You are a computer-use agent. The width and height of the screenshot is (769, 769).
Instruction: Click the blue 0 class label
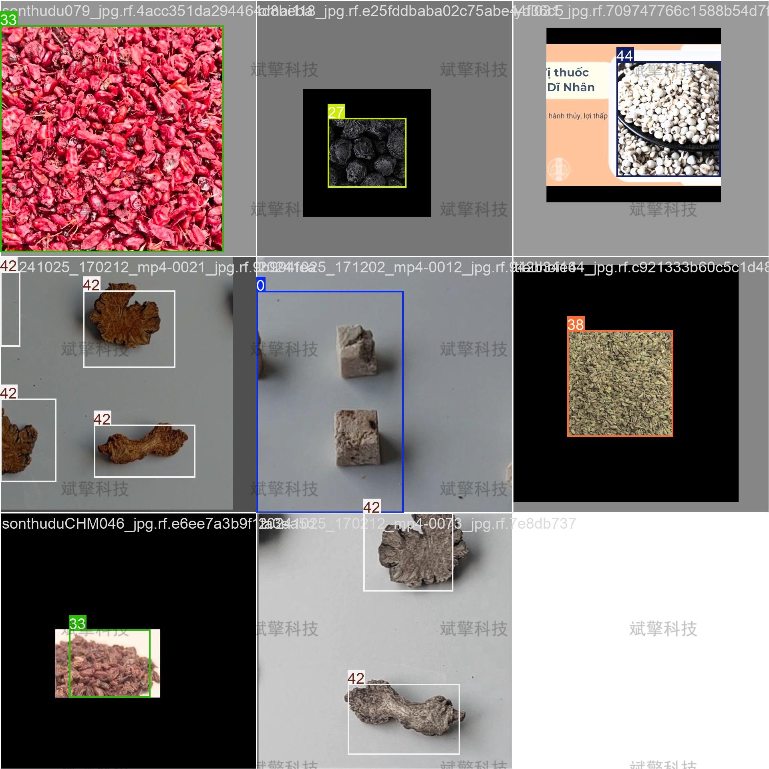point(261,285)
